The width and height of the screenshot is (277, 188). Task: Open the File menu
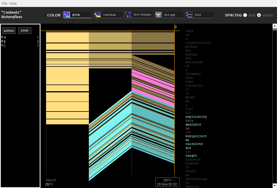[4, 3]
